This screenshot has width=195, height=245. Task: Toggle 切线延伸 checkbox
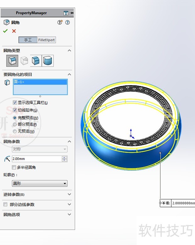(15, 110)
